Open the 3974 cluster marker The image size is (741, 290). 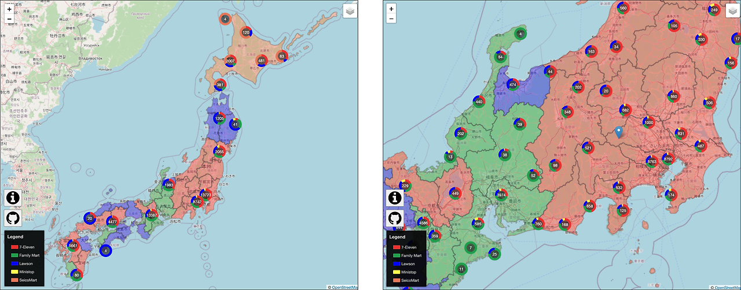coord(501,195)
